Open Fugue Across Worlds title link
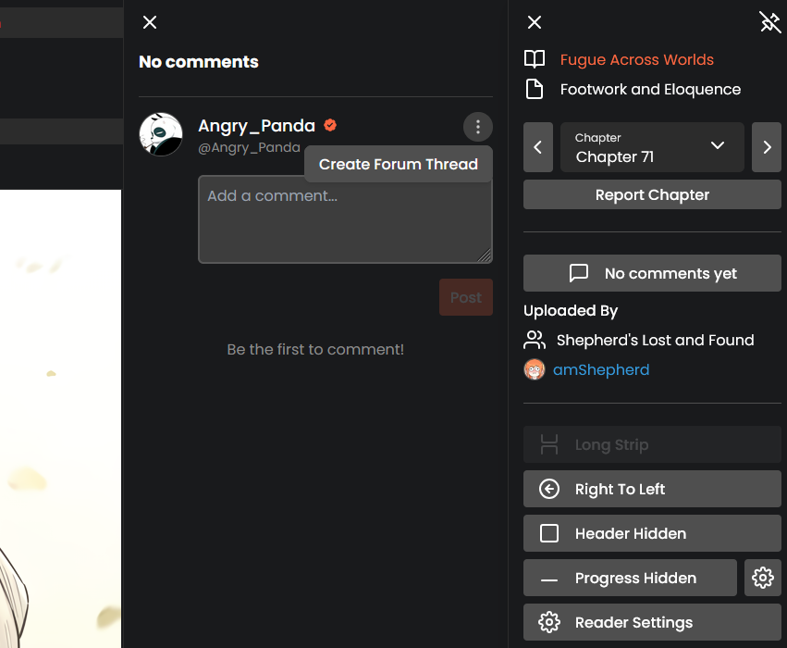The image size is (787, 648). [x=636, y=59]
